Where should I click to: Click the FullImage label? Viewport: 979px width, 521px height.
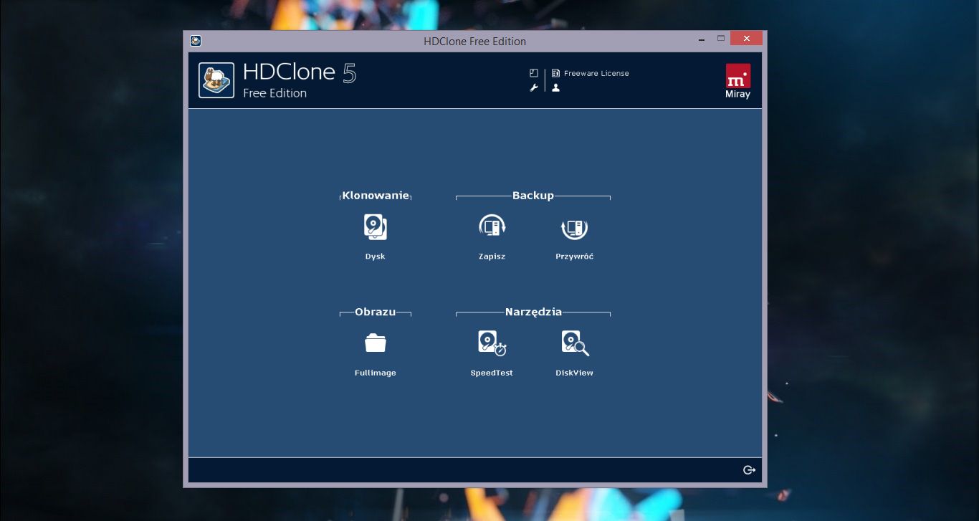pos(376,373)
